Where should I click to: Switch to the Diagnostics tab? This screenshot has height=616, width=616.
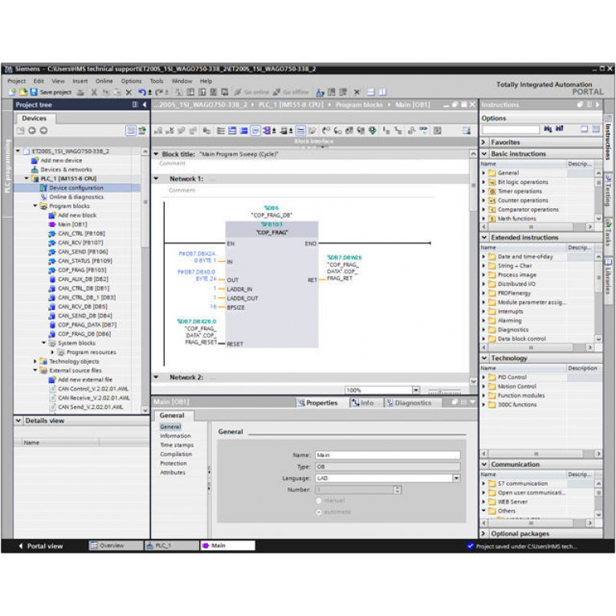[x=409, y=402]
